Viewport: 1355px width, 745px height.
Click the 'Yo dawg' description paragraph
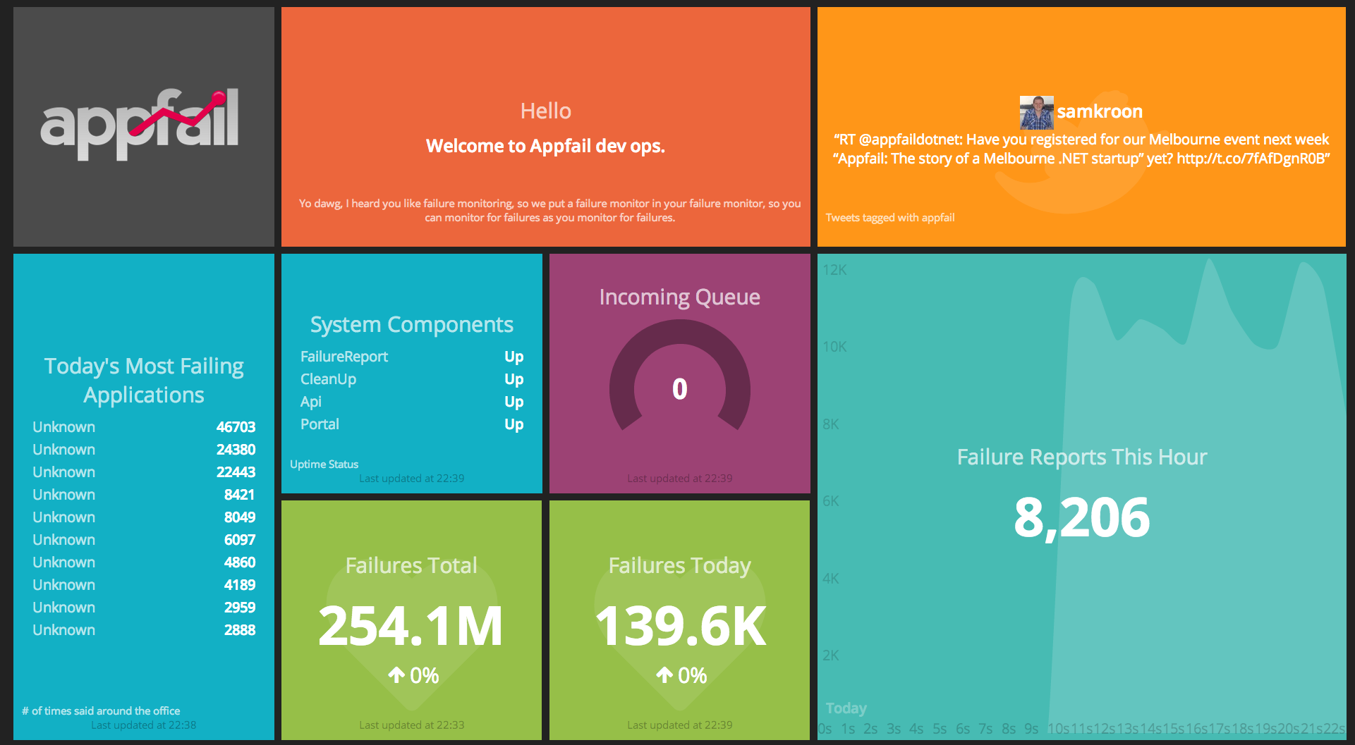549,210
